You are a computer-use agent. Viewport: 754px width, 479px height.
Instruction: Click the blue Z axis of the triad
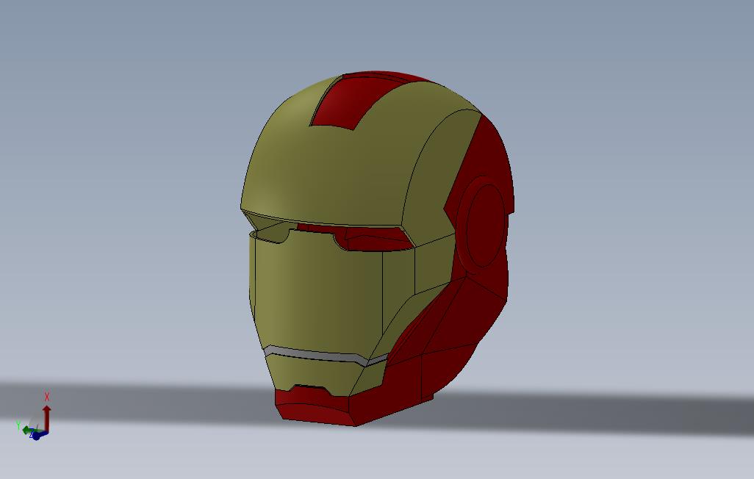(x=38, y=435)
